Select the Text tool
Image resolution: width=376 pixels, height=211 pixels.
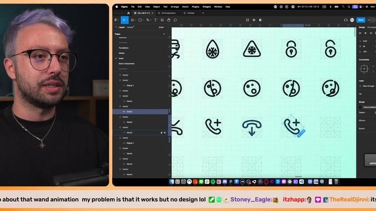[155, 20]
